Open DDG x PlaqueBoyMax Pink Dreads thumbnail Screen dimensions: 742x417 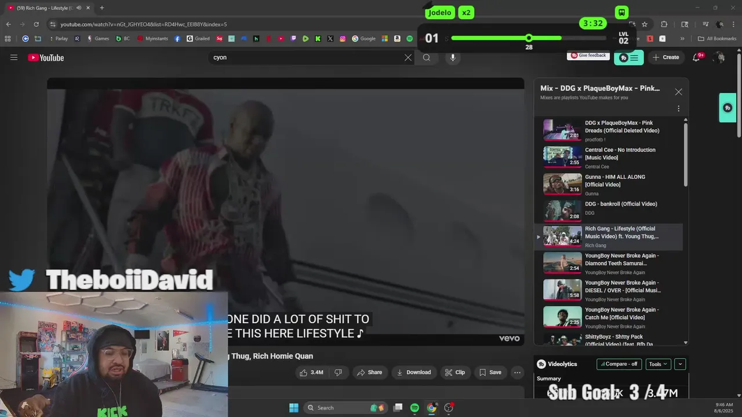pos(562,130)
